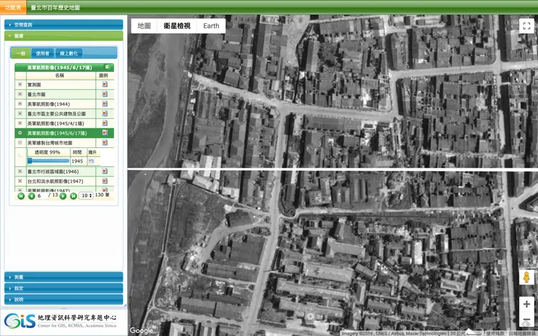This screenshot has height=336, width=538.
Task: Zoom in on the map
Action: pos(526,304)
